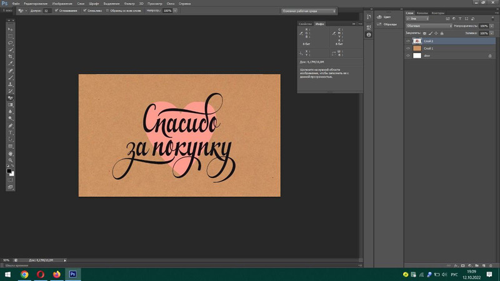Image resolution: width=500 pixels, height=281 pixels.
Task: Hide the Слой 2 layer
Action: coord(408,41)
